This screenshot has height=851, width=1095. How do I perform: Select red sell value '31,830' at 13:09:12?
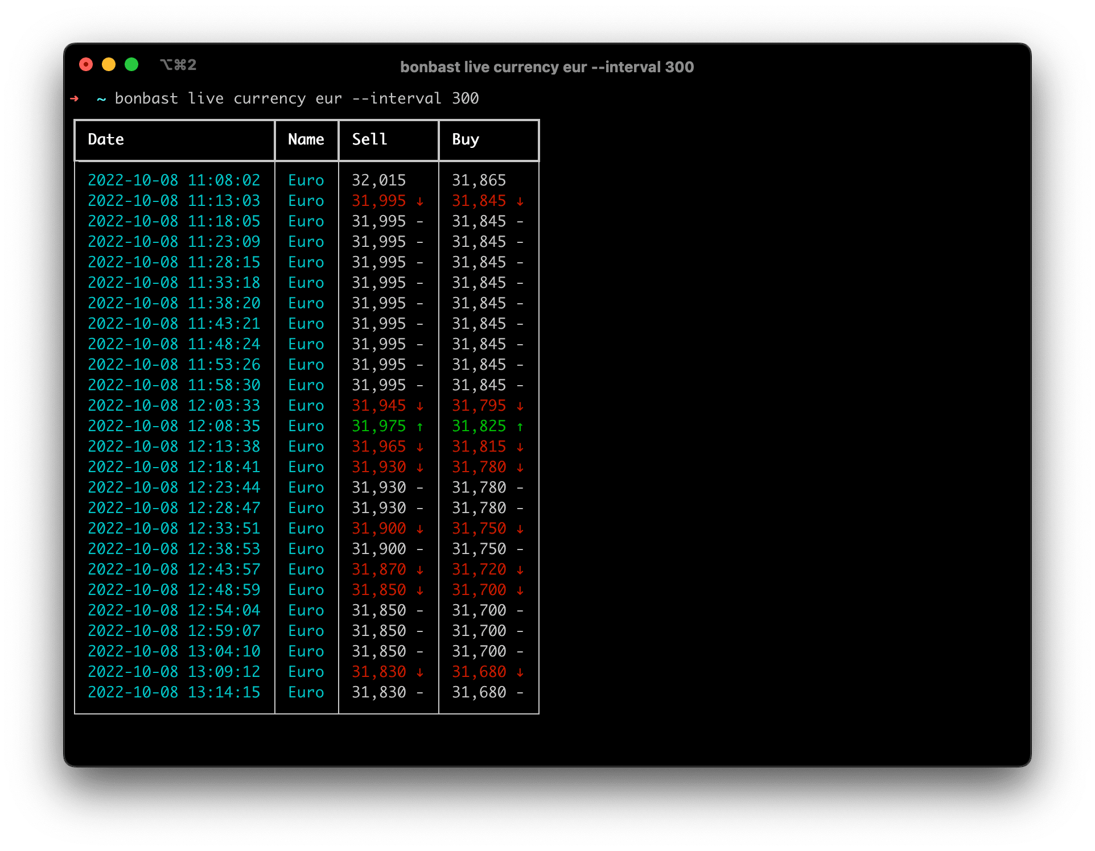pos(379,672)
